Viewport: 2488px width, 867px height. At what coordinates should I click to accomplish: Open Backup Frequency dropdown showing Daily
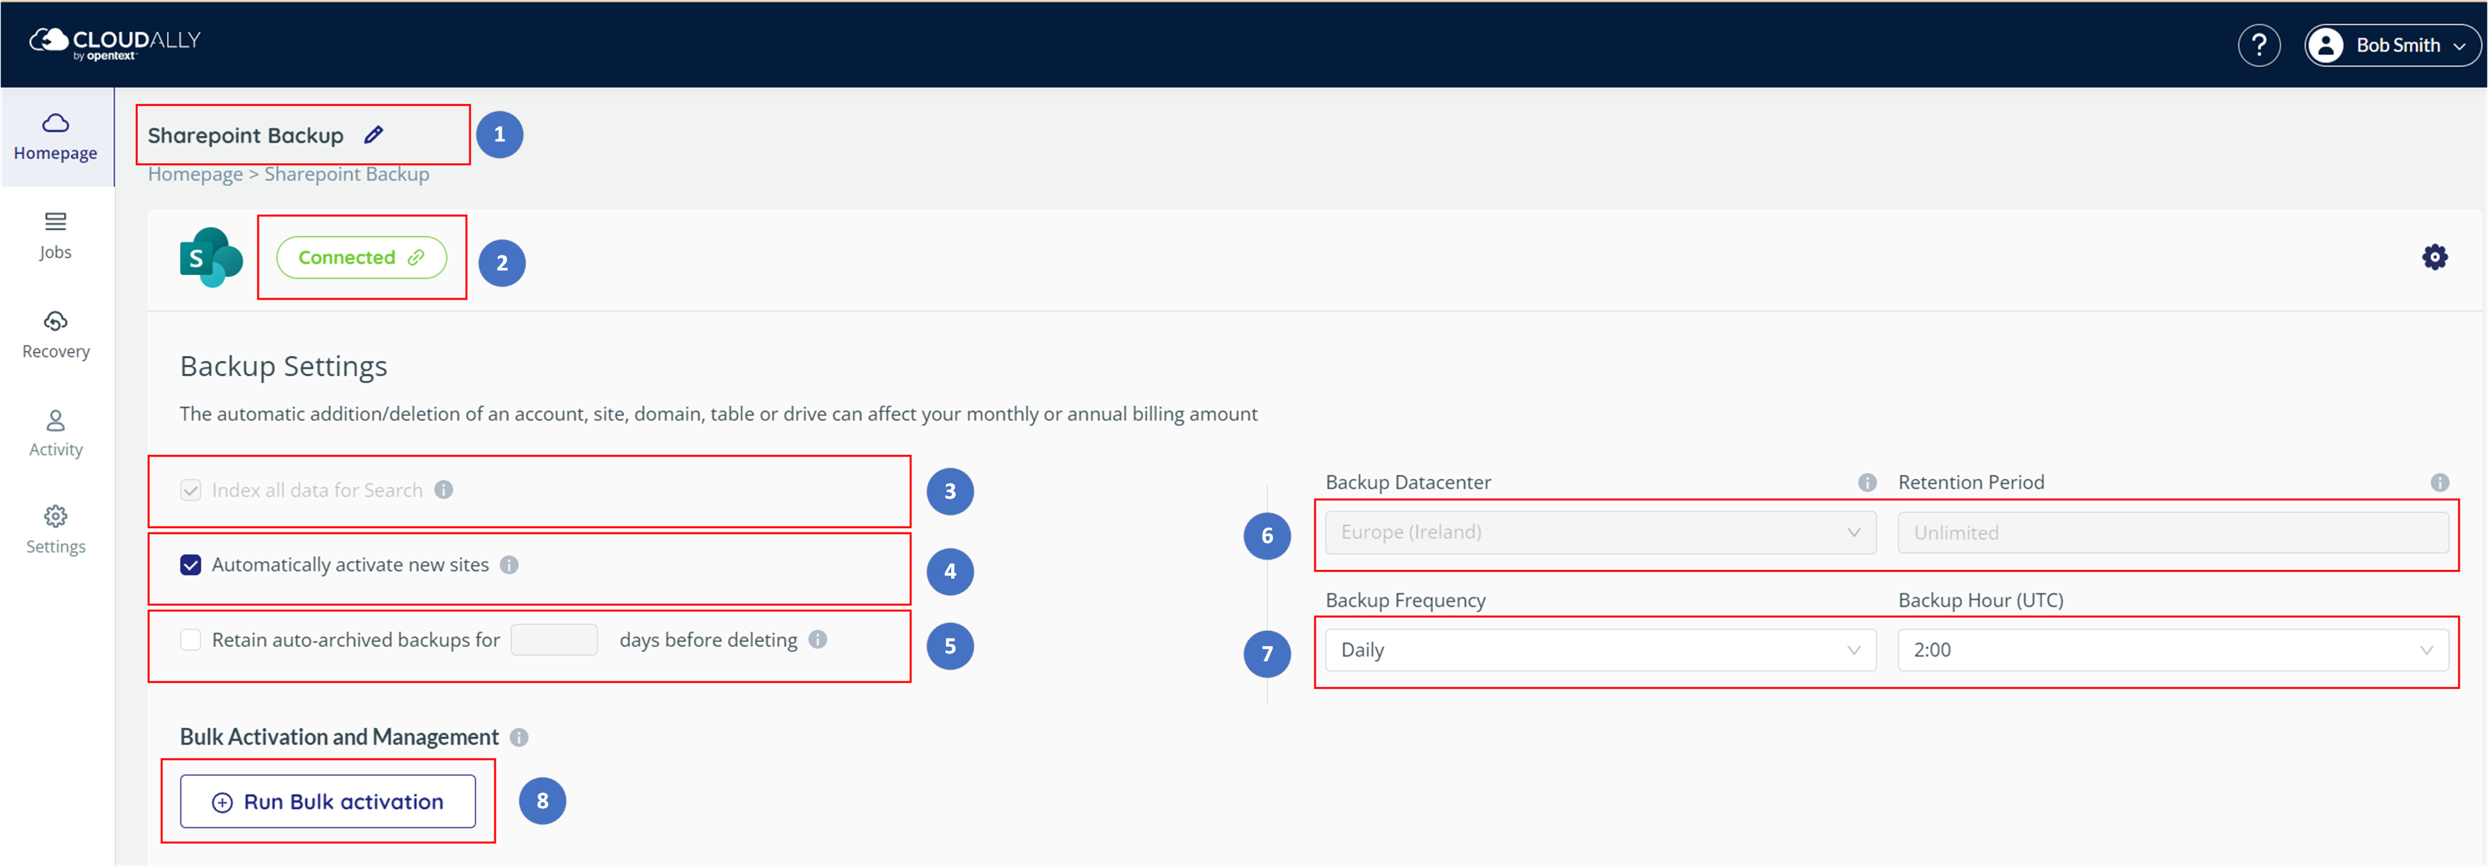1600,650
